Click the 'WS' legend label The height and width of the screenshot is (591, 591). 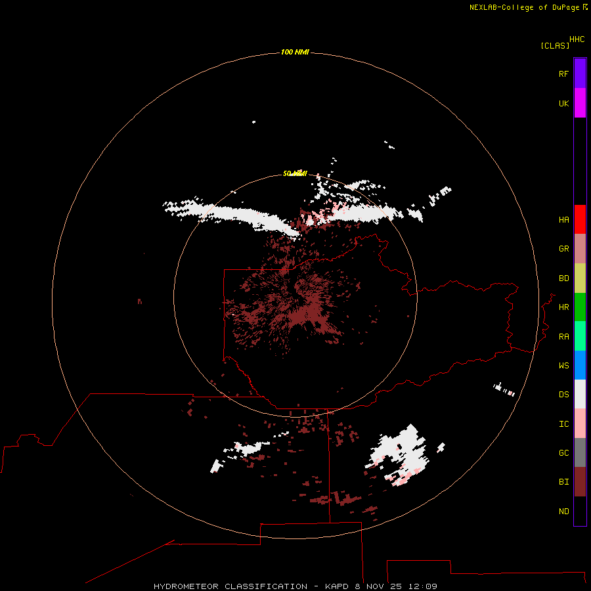tap(563, 366)
